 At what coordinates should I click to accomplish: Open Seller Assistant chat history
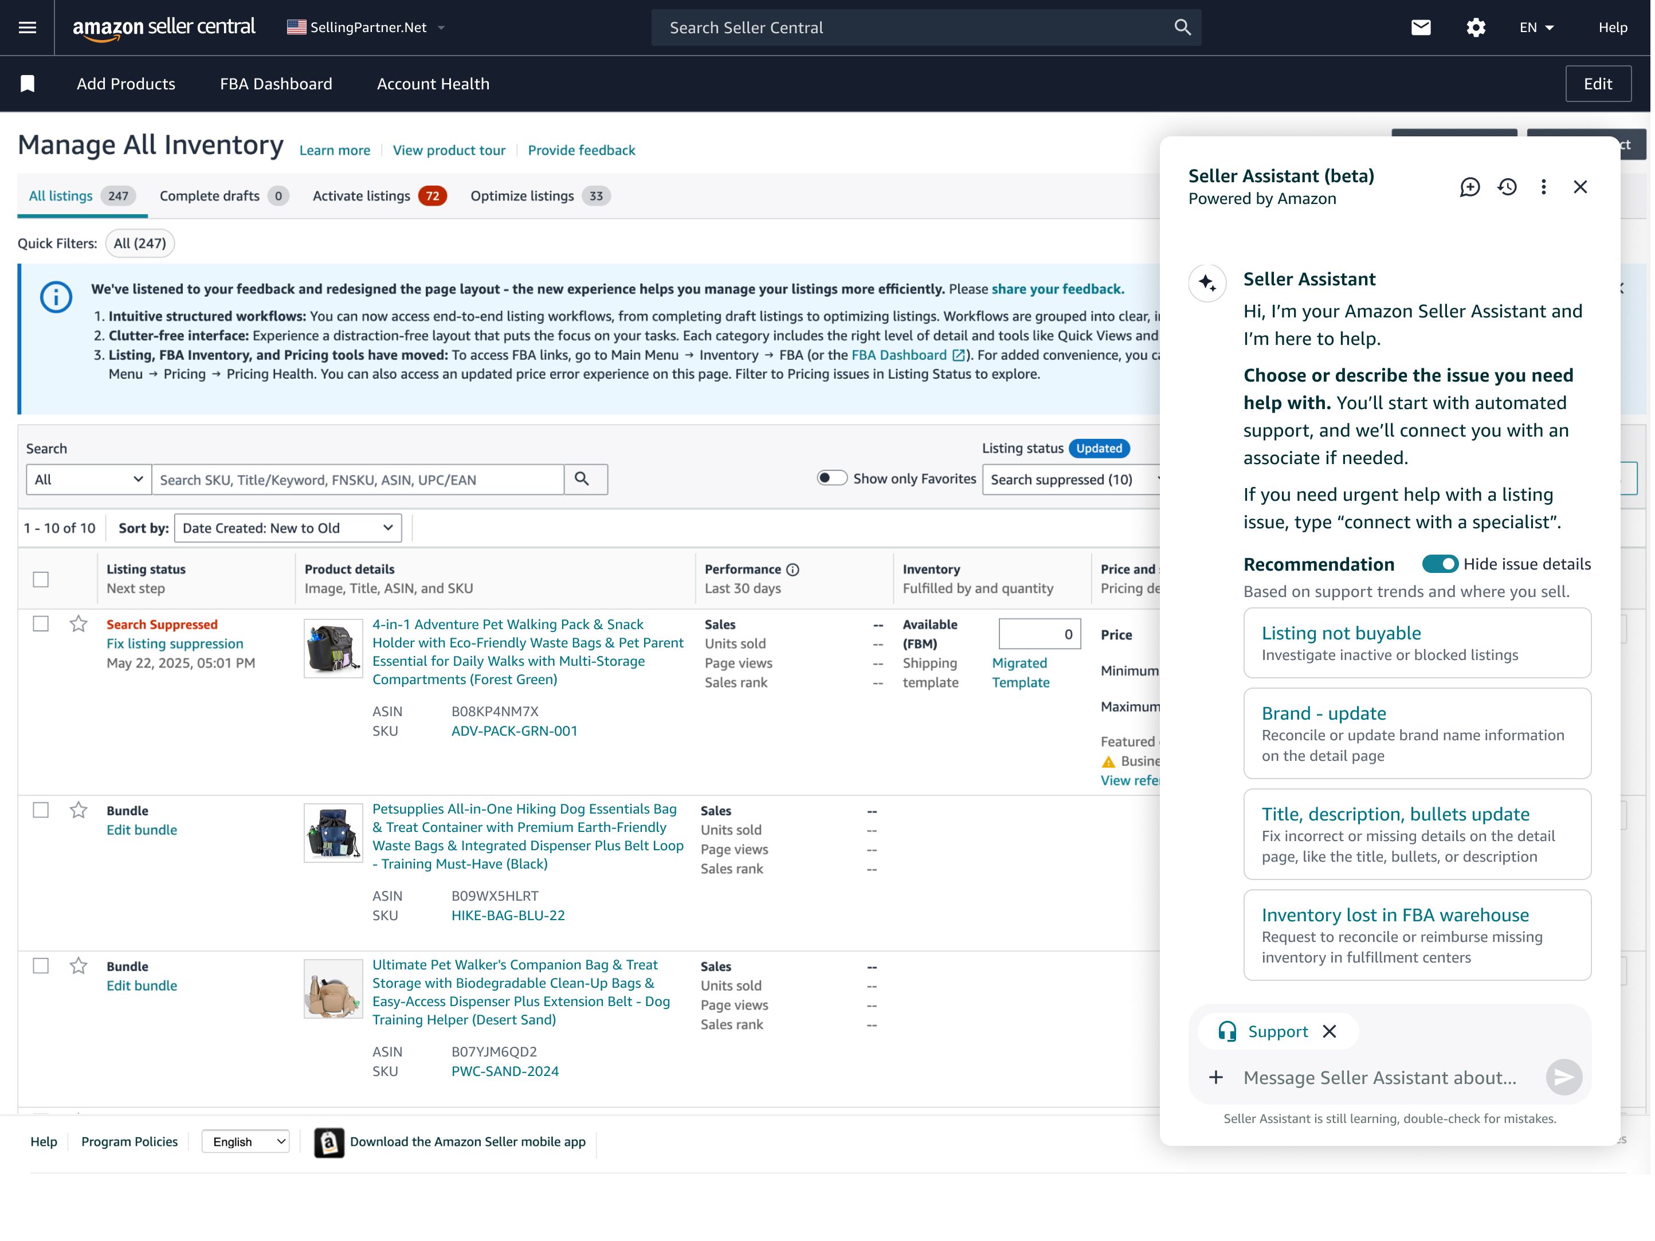click(x=1507, y=187)
